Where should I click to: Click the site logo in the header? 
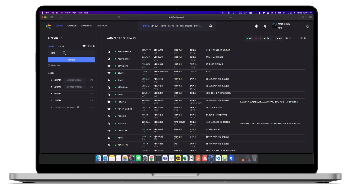pos(47,26)
